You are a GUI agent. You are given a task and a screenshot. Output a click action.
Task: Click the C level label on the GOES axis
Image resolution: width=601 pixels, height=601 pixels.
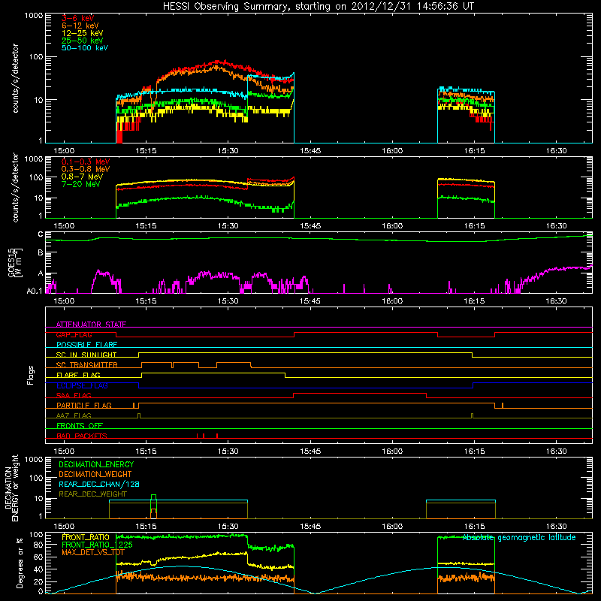click(x=41, y=234)
